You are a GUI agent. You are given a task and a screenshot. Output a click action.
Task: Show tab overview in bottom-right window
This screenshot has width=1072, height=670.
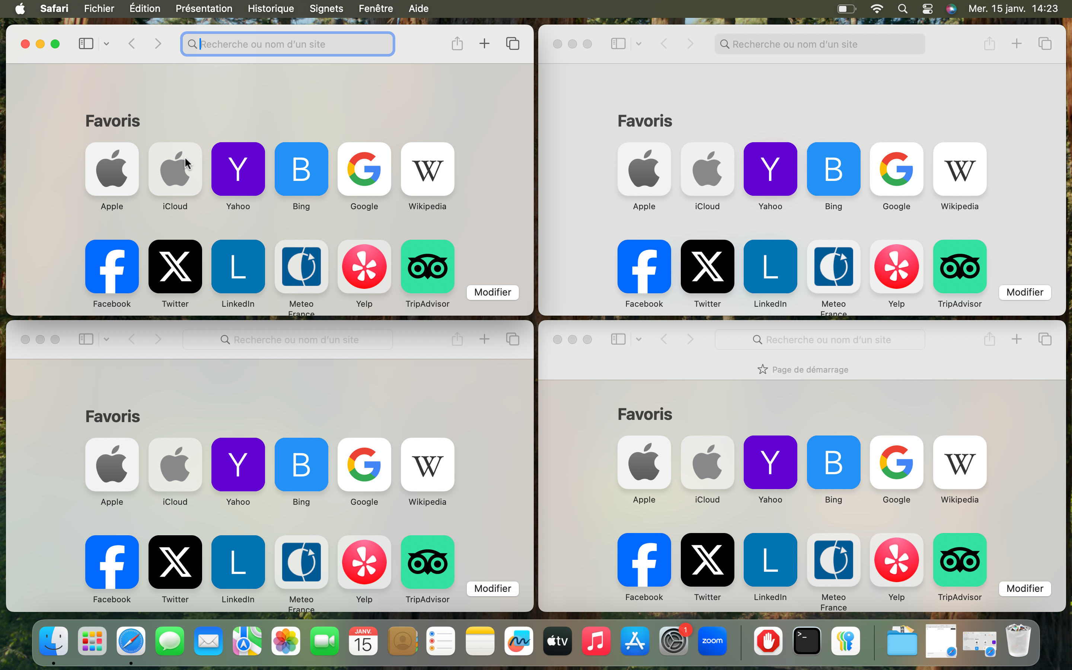point(1044,339)
